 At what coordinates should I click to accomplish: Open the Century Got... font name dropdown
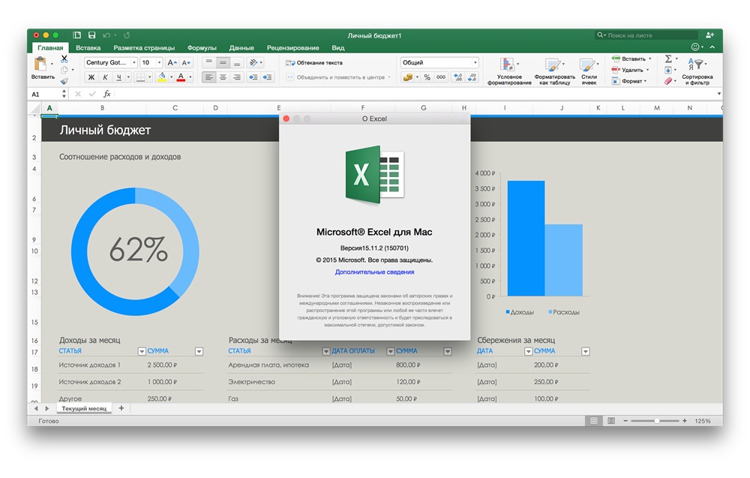(134, 63)
